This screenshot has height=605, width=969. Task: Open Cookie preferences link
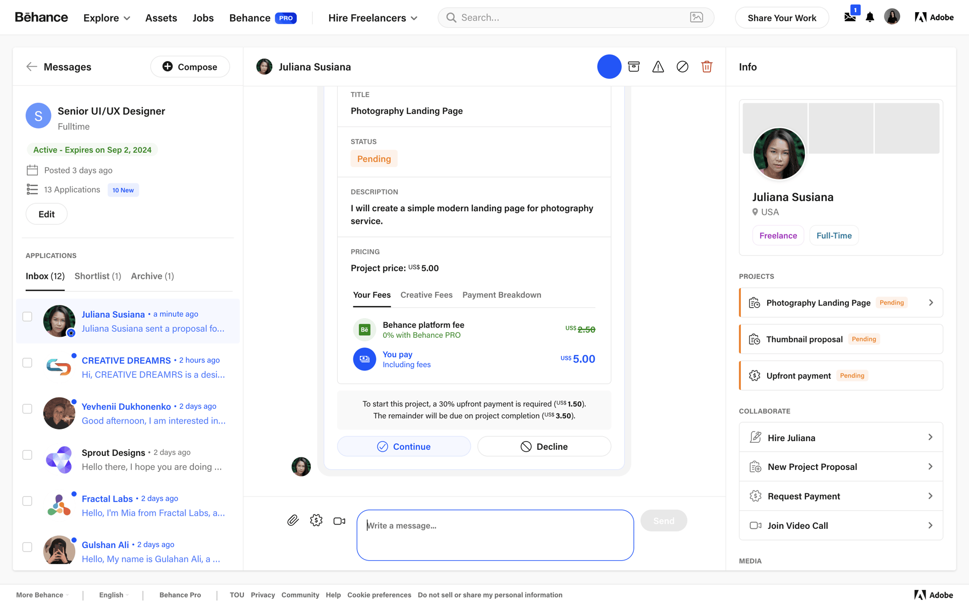[x=379, y=595]
